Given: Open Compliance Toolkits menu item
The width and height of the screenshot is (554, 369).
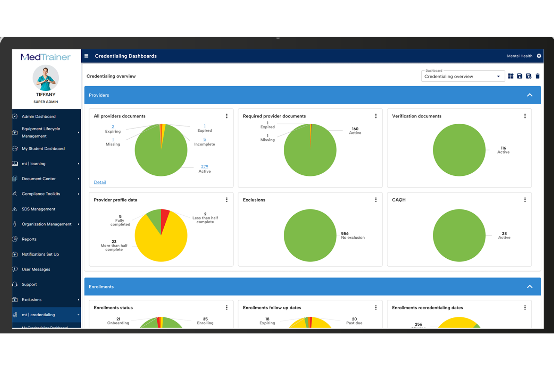Looking at the screenshot, I should click(x=41, y=194).
